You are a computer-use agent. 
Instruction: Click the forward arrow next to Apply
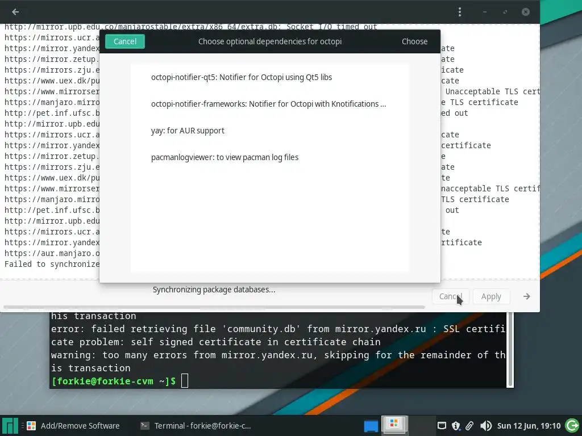click(526, 296)
